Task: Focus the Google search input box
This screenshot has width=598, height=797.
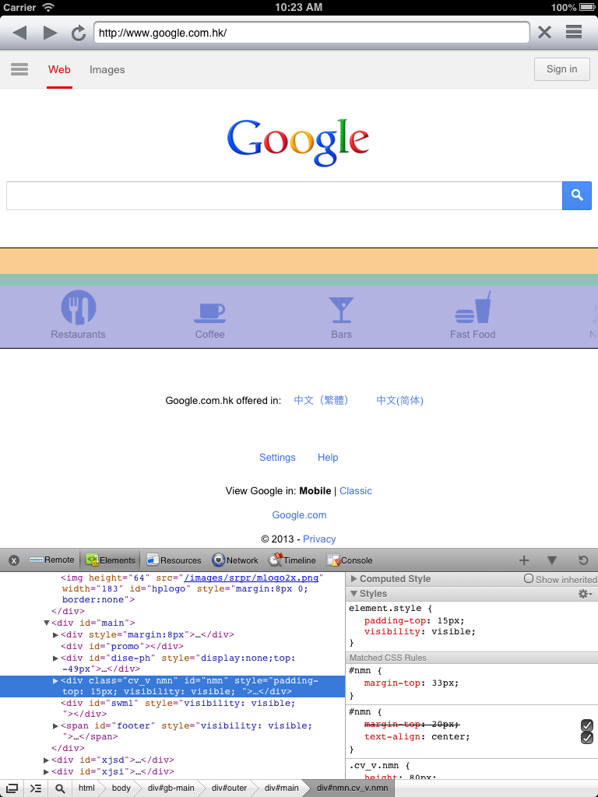Action: (284, 195)
